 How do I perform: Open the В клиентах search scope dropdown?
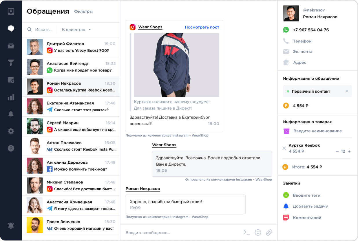point(76,30)
